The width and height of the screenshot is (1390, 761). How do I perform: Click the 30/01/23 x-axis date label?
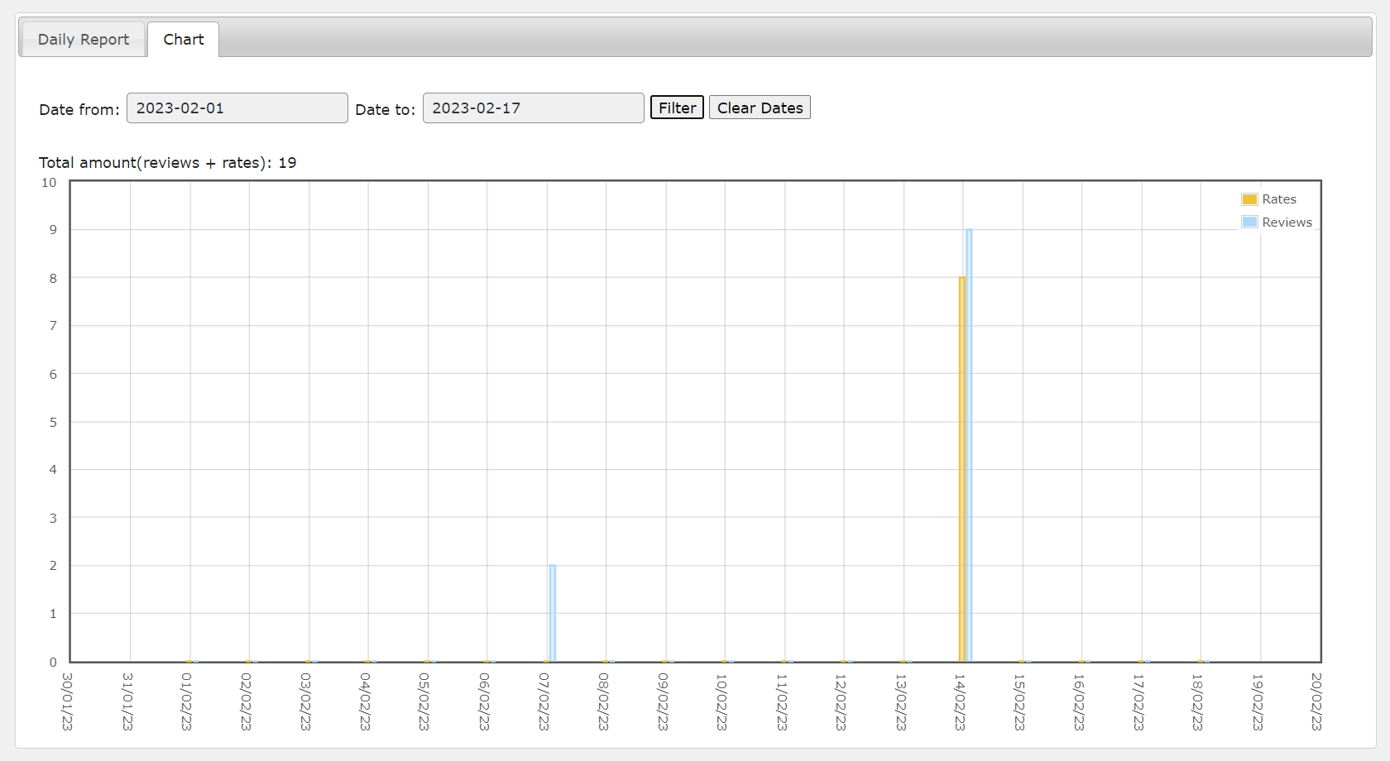click(68, 701)
